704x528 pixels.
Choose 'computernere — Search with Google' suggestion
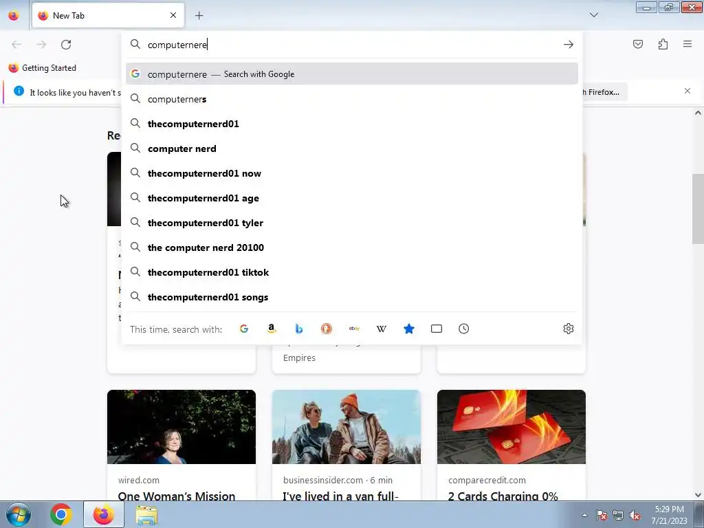point(352,74)
